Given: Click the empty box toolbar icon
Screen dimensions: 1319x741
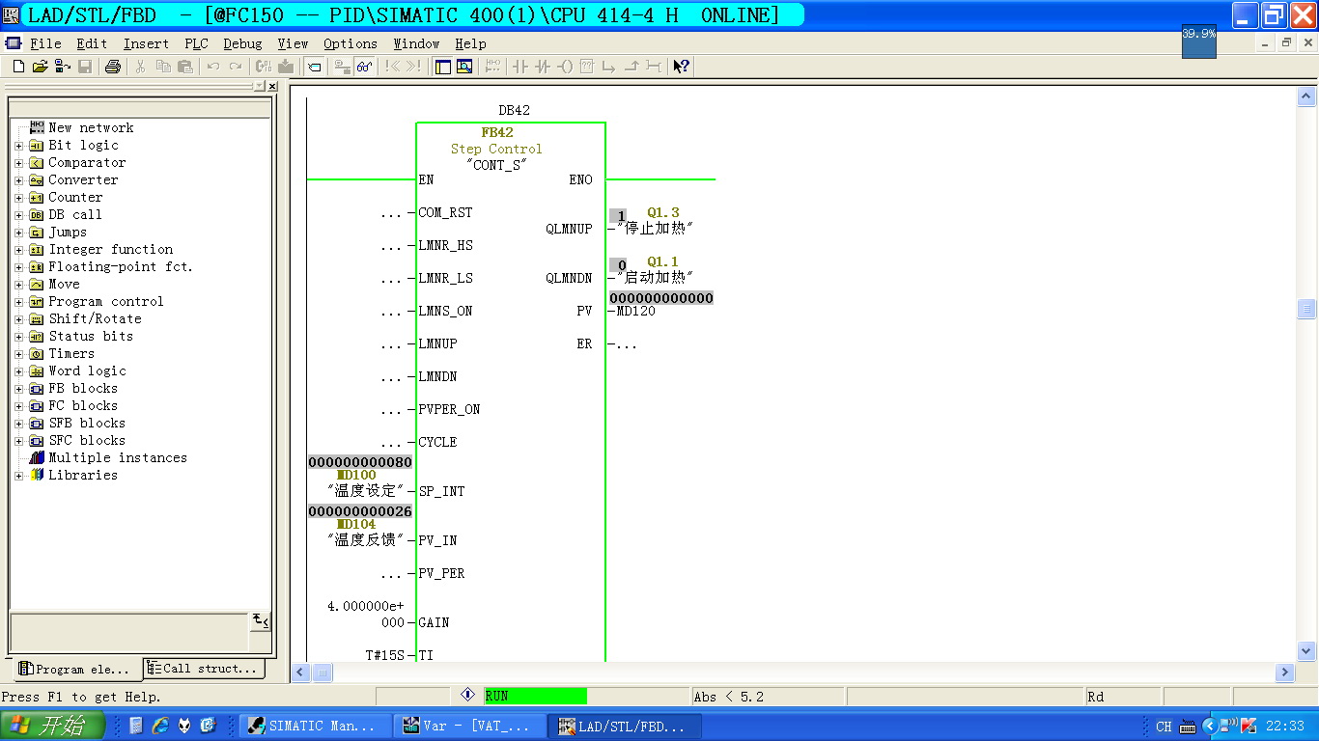Looking at the screenshot, I should (586, 67).
